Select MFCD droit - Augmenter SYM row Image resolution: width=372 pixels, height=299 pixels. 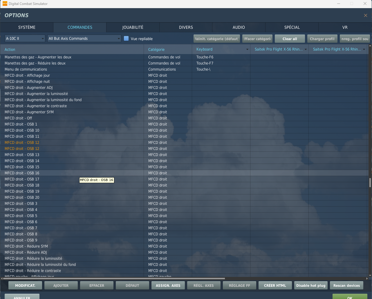184,112
